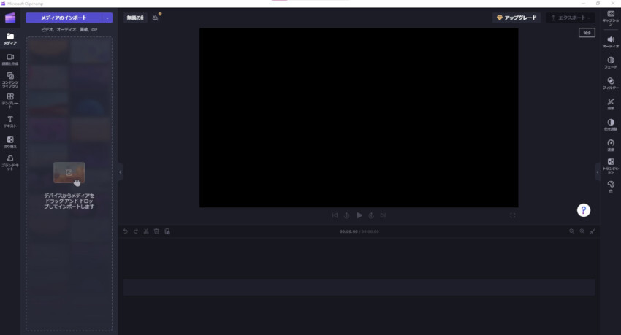Open the Fade (フェード) panel
The width and height of the screenshot is (621, 335).
coord(611,62)
